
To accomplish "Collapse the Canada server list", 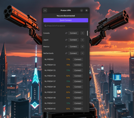I will 82,33.
